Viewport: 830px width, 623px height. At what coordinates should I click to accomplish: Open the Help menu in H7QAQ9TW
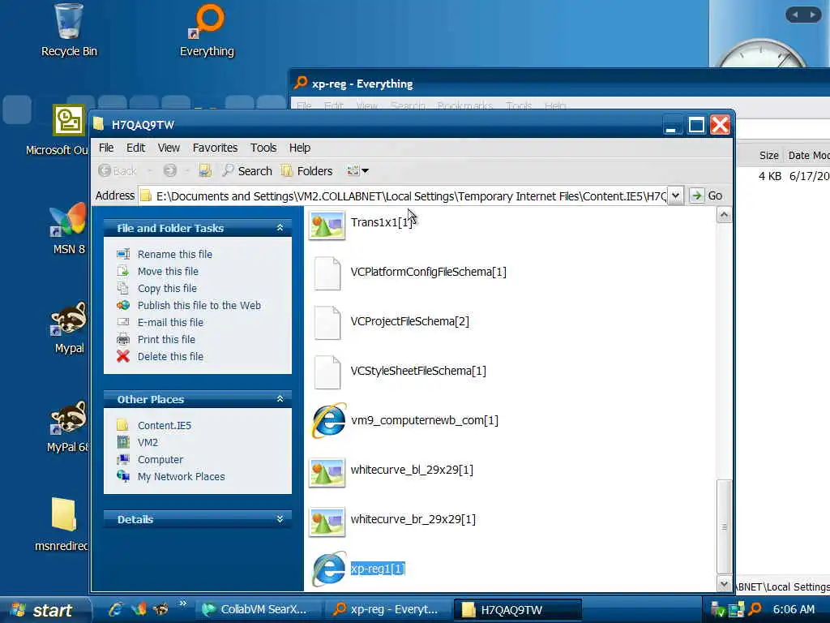point(300,148)
